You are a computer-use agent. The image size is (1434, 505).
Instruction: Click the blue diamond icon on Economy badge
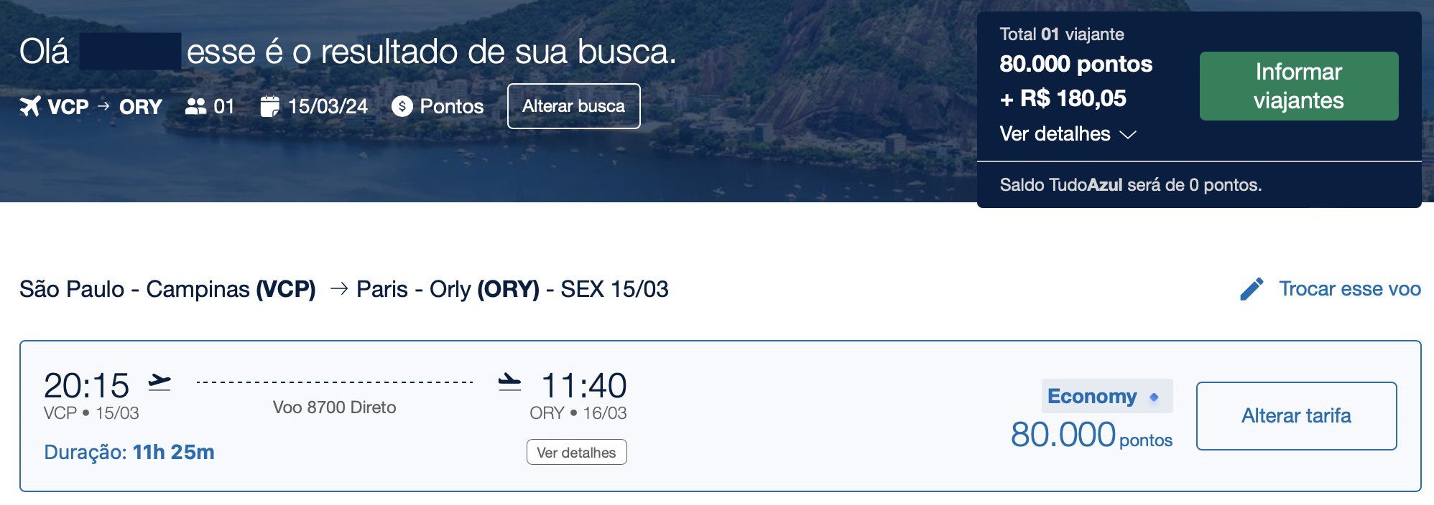pos(1155,397)
